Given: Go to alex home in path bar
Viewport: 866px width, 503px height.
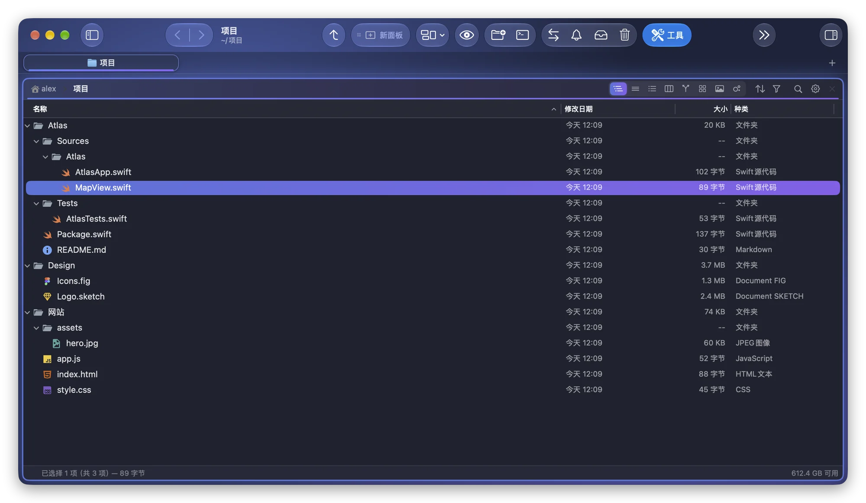Looking at the screenshot, I should (x=44, y=89).
